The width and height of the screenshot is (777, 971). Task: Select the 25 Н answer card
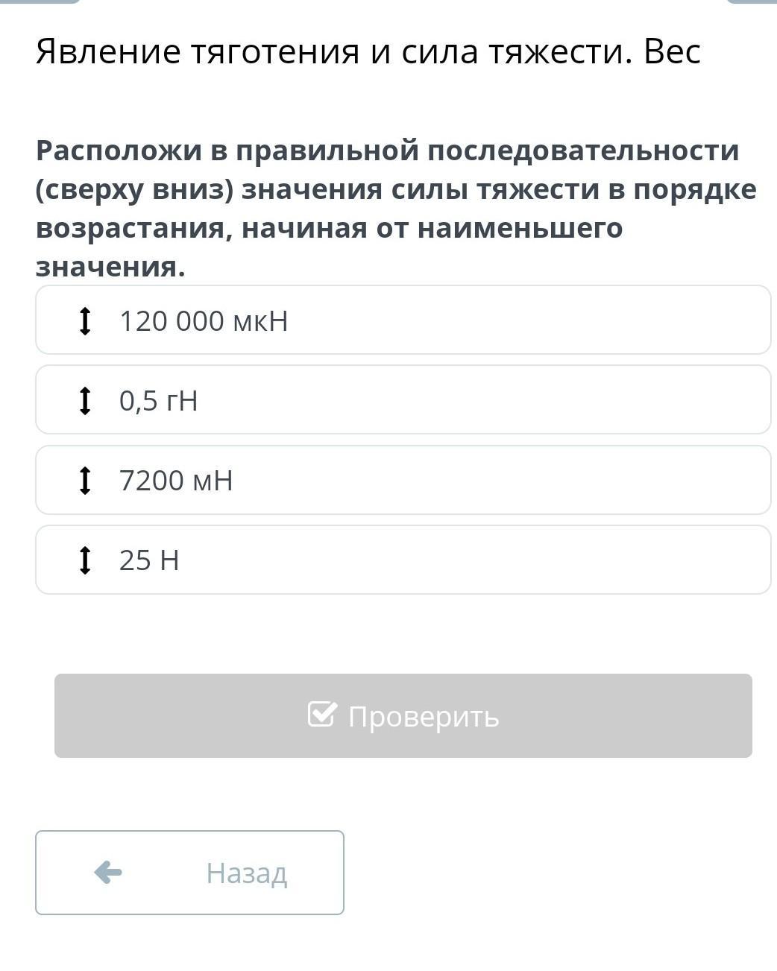403,560
